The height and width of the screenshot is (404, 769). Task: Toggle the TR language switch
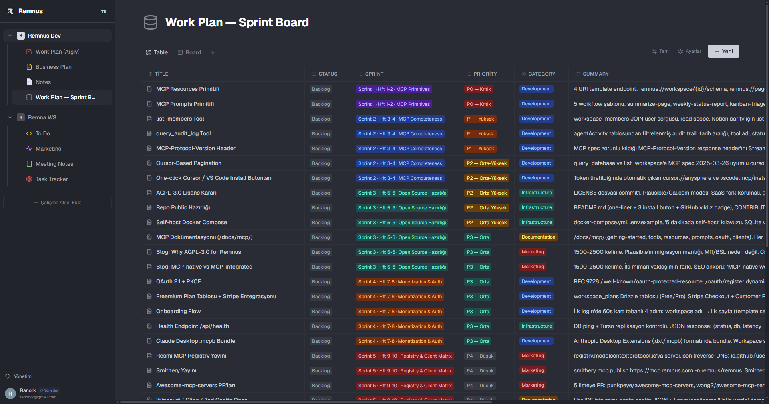(x=104, y=12)
